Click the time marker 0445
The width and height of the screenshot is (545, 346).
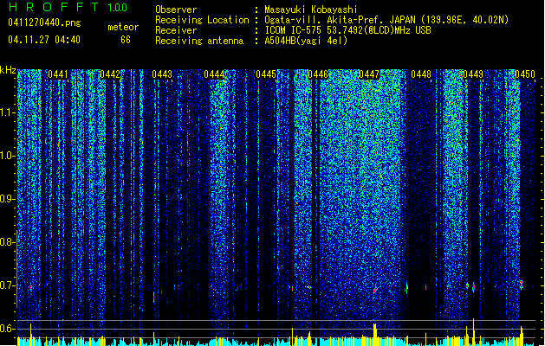(x=266, y=74)
